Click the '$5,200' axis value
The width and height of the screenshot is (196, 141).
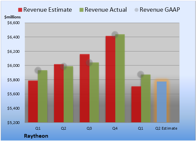coord(13,123)
